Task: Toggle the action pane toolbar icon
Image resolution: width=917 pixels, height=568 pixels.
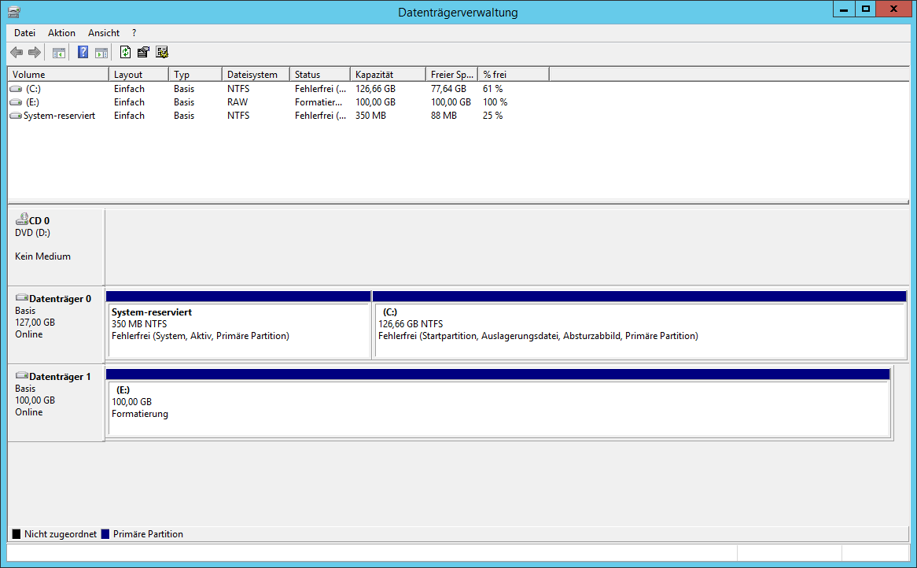Action: (x=101, y=53)
